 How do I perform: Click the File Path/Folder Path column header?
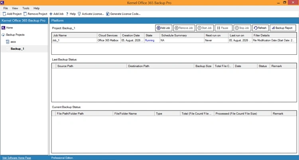84,114
